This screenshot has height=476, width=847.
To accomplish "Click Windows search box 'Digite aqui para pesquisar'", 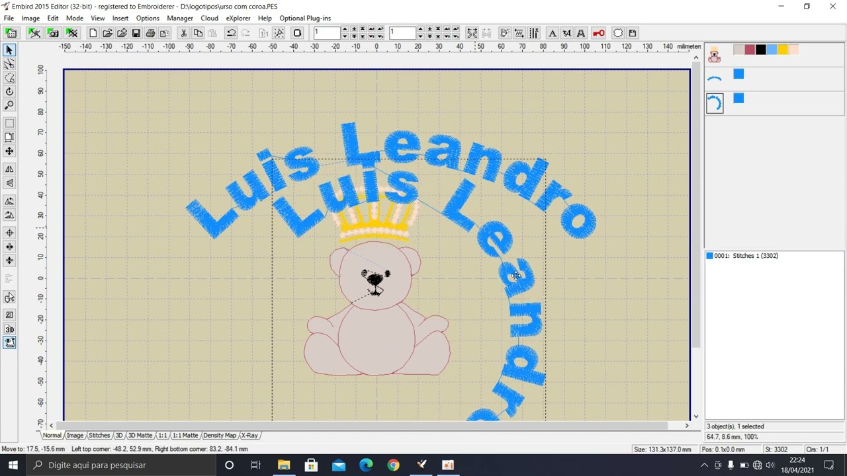I will [122, 465].
